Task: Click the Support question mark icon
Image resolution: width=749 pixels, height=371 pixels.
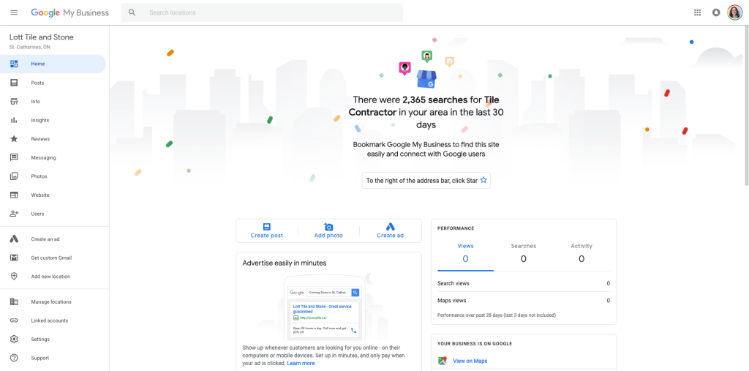Action: pyautogui.click(x=14, y=358)
